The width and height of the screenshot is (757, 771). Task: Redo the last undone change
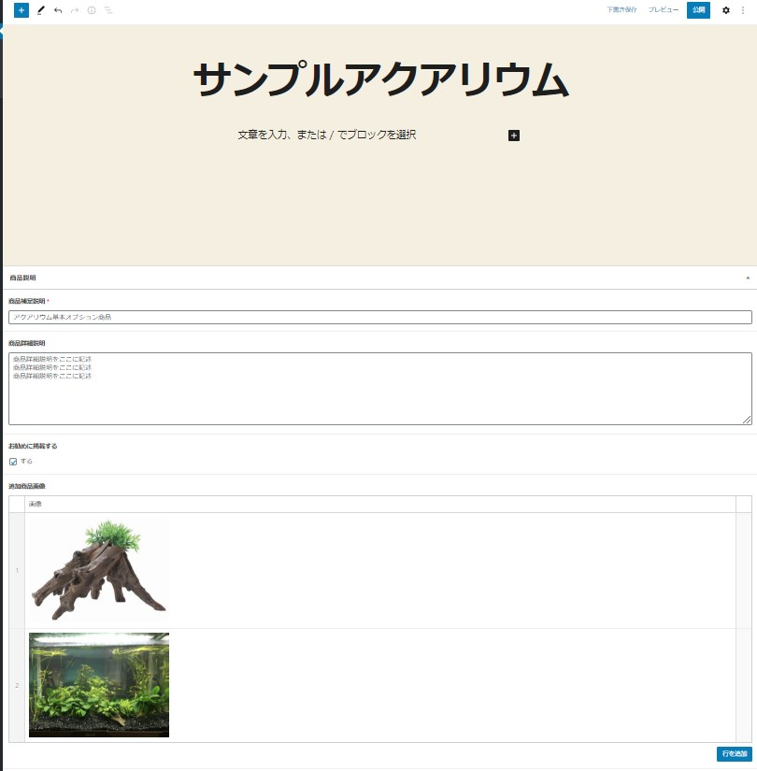coord(75,10)
